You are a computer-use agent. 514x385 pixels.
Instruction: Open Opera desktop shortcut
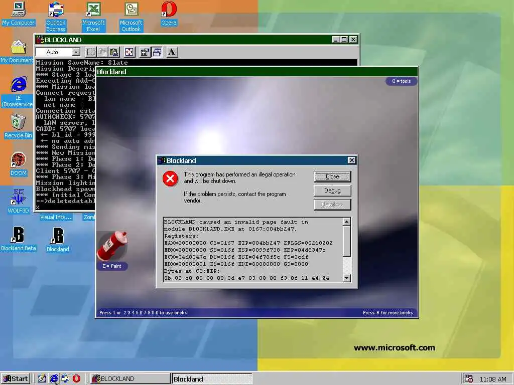pyautogui.click(x=169, y=14)
